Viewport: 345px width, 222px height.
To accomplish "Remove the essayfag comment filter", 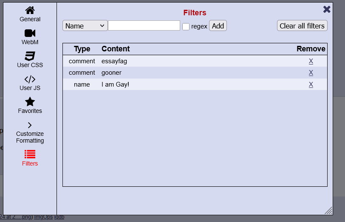I will [311, 61].
